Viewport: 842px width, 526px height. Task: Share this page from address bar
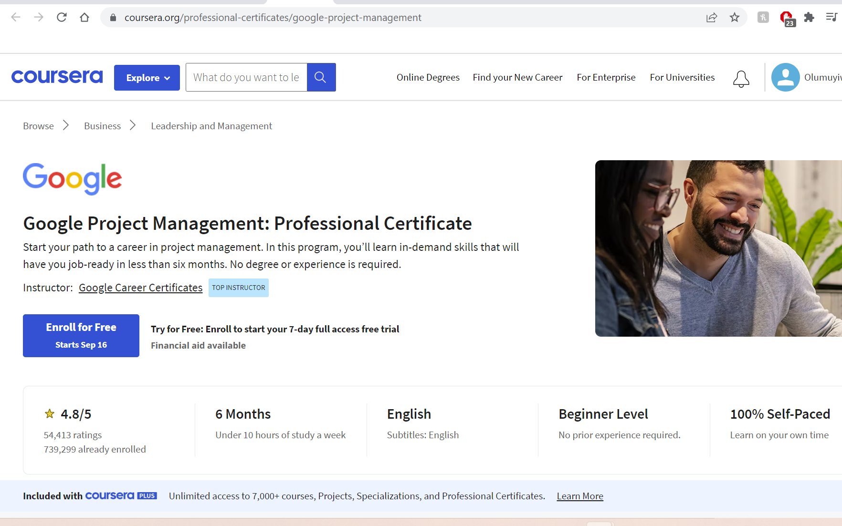tap(712, 18)
